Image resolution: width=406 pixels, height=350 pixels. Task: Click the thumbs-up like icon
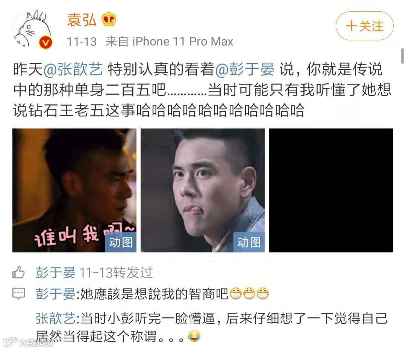(x=18, y=272)
